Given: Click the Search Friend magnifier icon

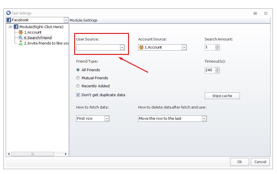Looking at the screenshot, I should (x=21, y=38).
